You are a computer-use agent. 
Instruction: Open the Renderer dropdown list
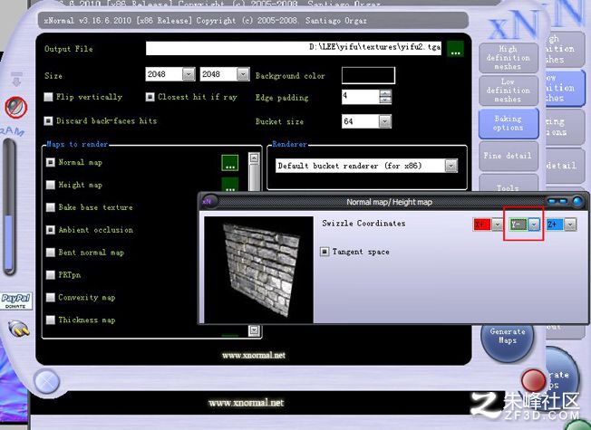451,166
